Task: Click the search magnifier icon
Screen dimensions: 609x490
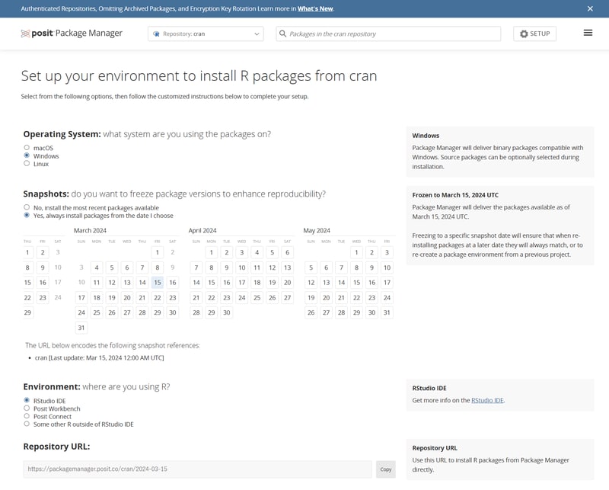Action: pos(282,34)
